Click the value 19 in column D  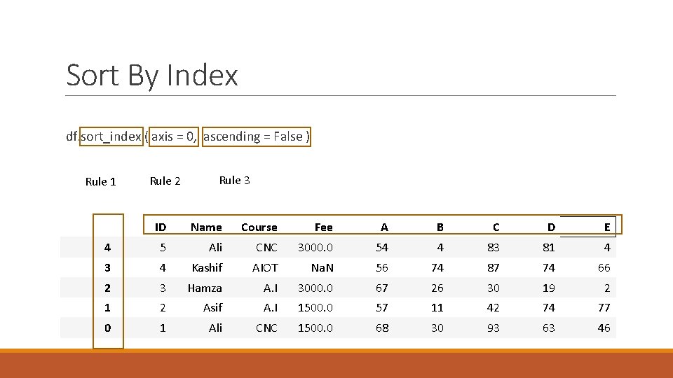(x=549, y=288)
